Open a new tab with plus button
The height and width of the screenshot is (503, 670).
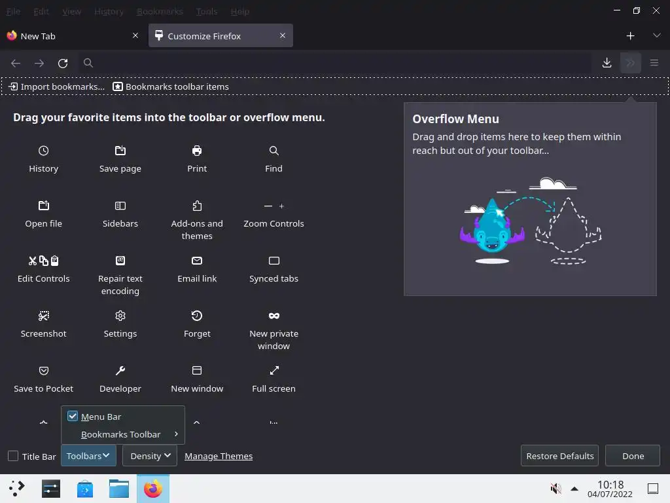[x=630, y=35]
